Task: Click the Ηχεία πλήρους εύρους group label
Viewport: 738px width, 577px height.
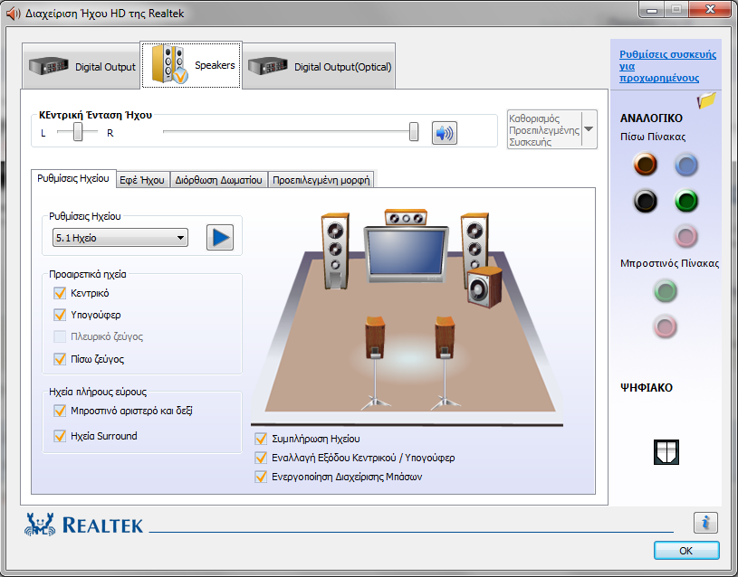Action: pos(98,392)
